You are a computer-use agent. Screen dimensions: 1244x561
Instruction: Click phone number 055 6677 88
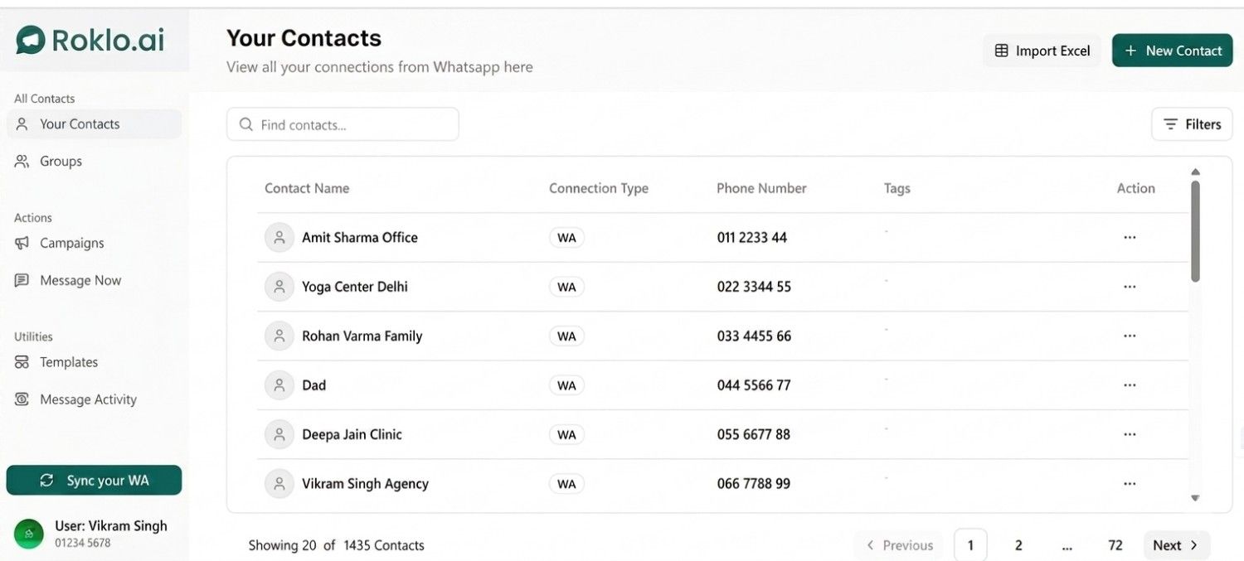click(754, 434)
